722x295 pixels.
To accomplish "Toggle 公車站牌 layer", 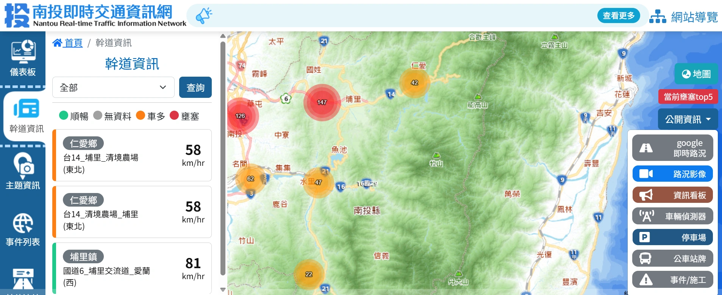I will [673, 258].
